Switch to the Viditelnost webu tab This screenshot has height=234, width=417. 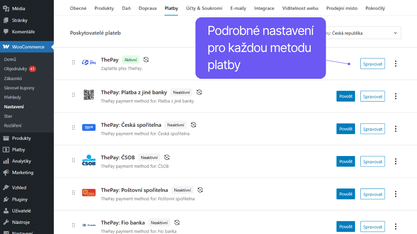pyautogui.click(x=300, y=8)
